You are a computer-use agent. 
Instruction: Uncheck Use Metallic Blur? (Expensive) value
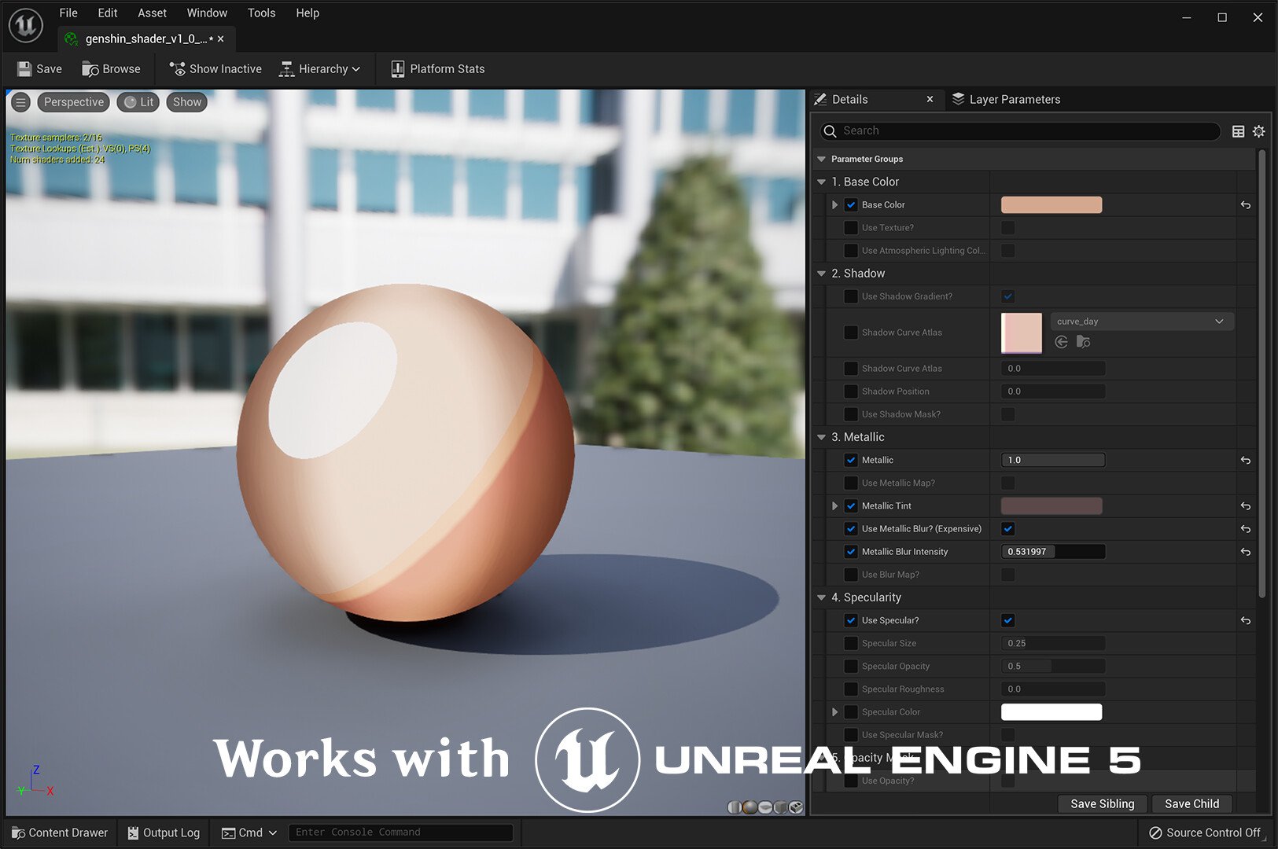[1008, 529]
